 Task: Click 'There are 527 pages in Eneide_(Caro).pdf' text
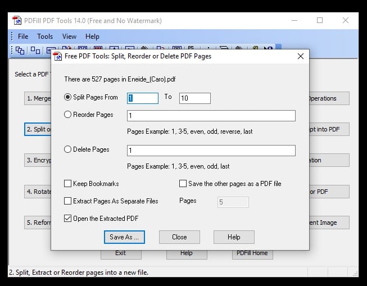[120, 79]
